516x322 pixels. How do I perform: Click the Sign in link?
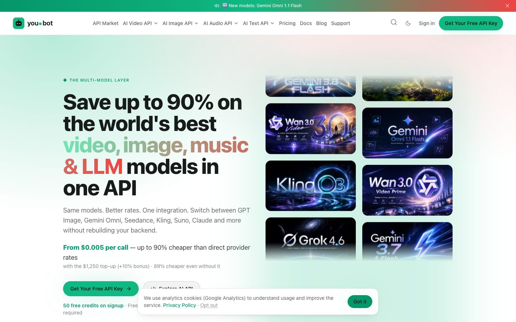(426, 23)
